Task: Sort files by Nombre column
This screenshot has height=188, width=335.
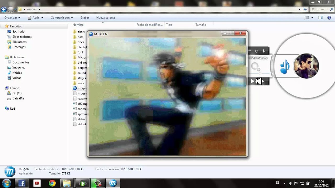Action: 78,25
